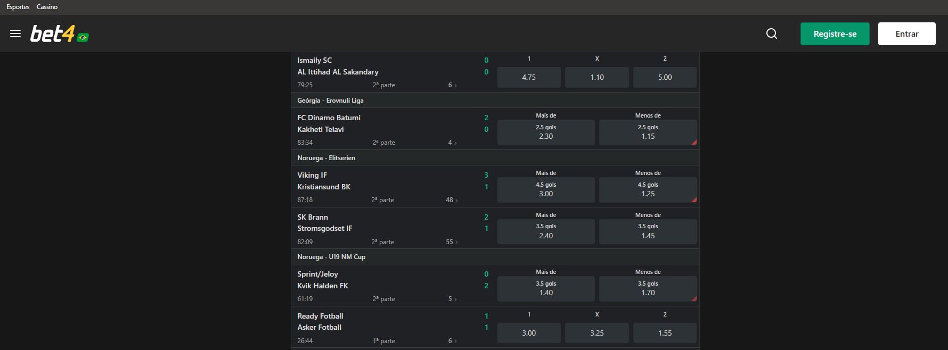The width and height of the screenshot is (948, 350).
Task: Expand 55 markets for SK Brann match
Action: click(452, 242)
